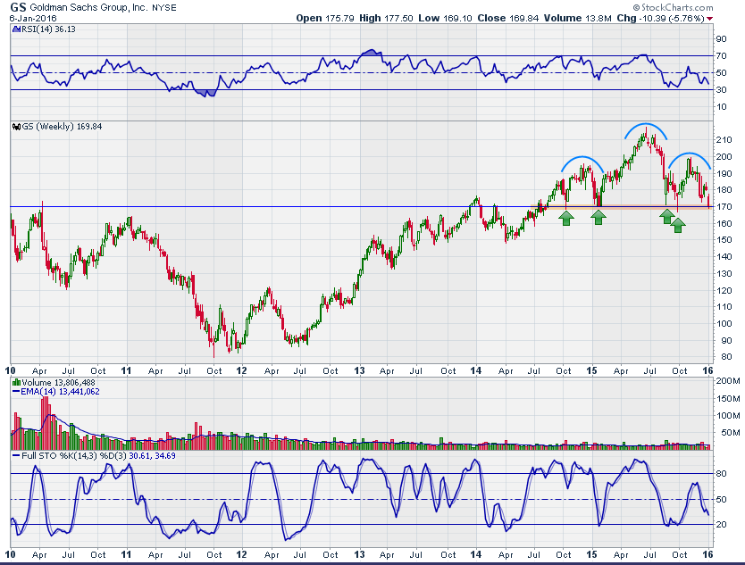Click the line marker before Full STO legend
This screenshot has width=745, height=565.
click(x=16, y=456)
